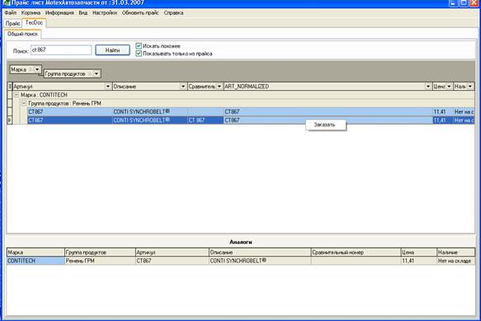
Task: Switch to the TecDoc tab
Action: [x=34, y=23]
